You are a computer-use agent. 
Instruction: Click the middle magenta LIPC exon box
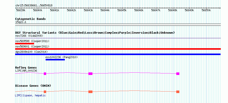[90, 74]
